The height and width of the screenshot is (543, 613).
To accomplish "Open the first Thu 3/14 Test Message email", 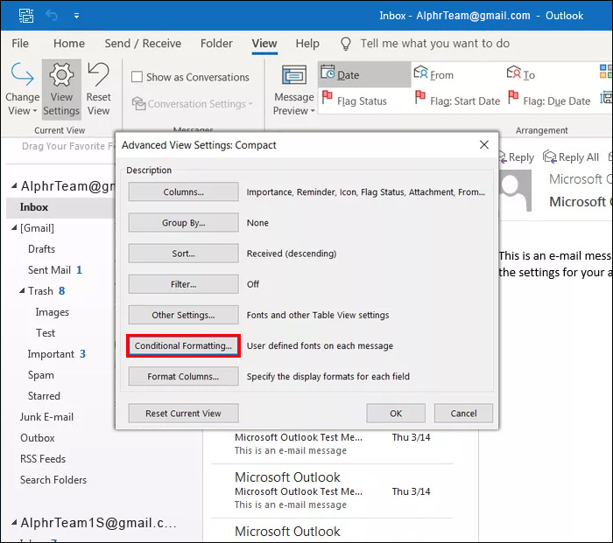I will click(332, 443).
